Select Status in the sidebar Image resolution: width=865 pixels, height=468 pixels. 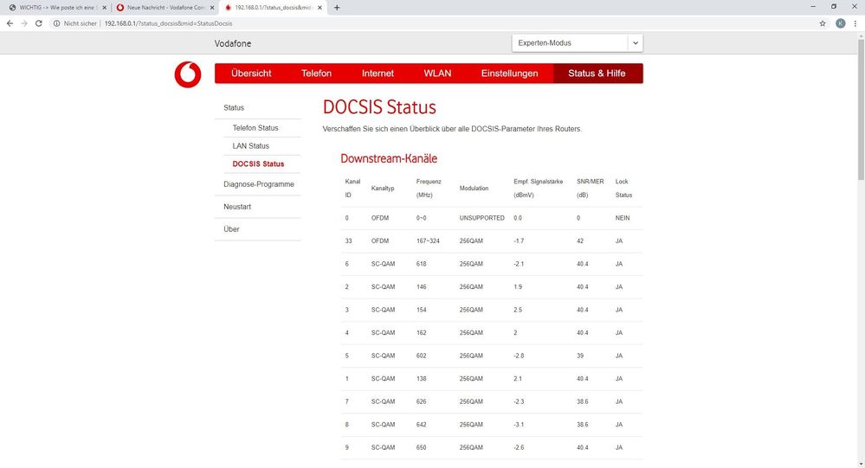[x=234, y=107]
